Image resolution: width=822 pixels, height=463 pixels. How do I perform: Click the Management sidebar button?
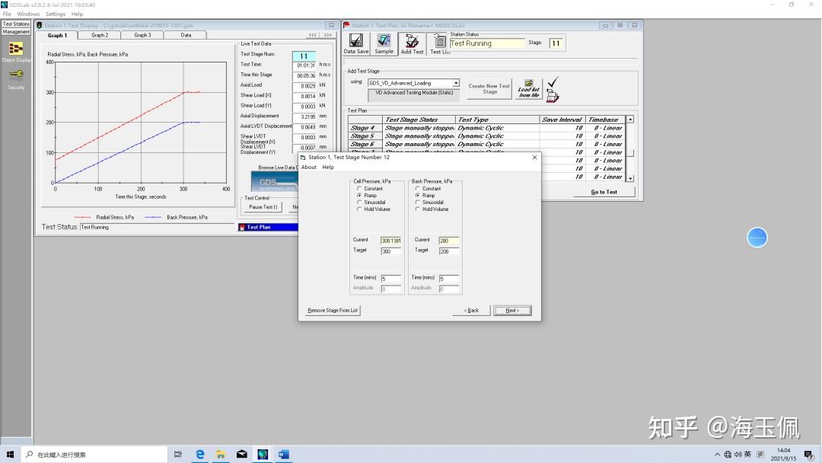pyautogui.click(x=16, y=32)
